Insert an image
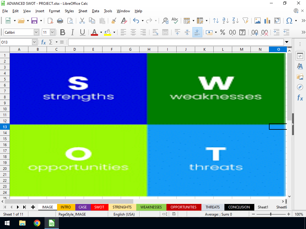306x229 pixels. click(257, 21)
